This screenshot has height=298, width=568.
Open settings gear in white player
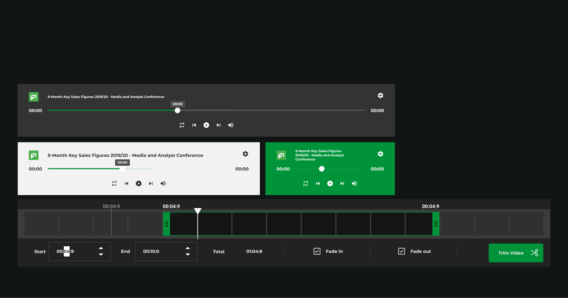(x=245, y=154)
